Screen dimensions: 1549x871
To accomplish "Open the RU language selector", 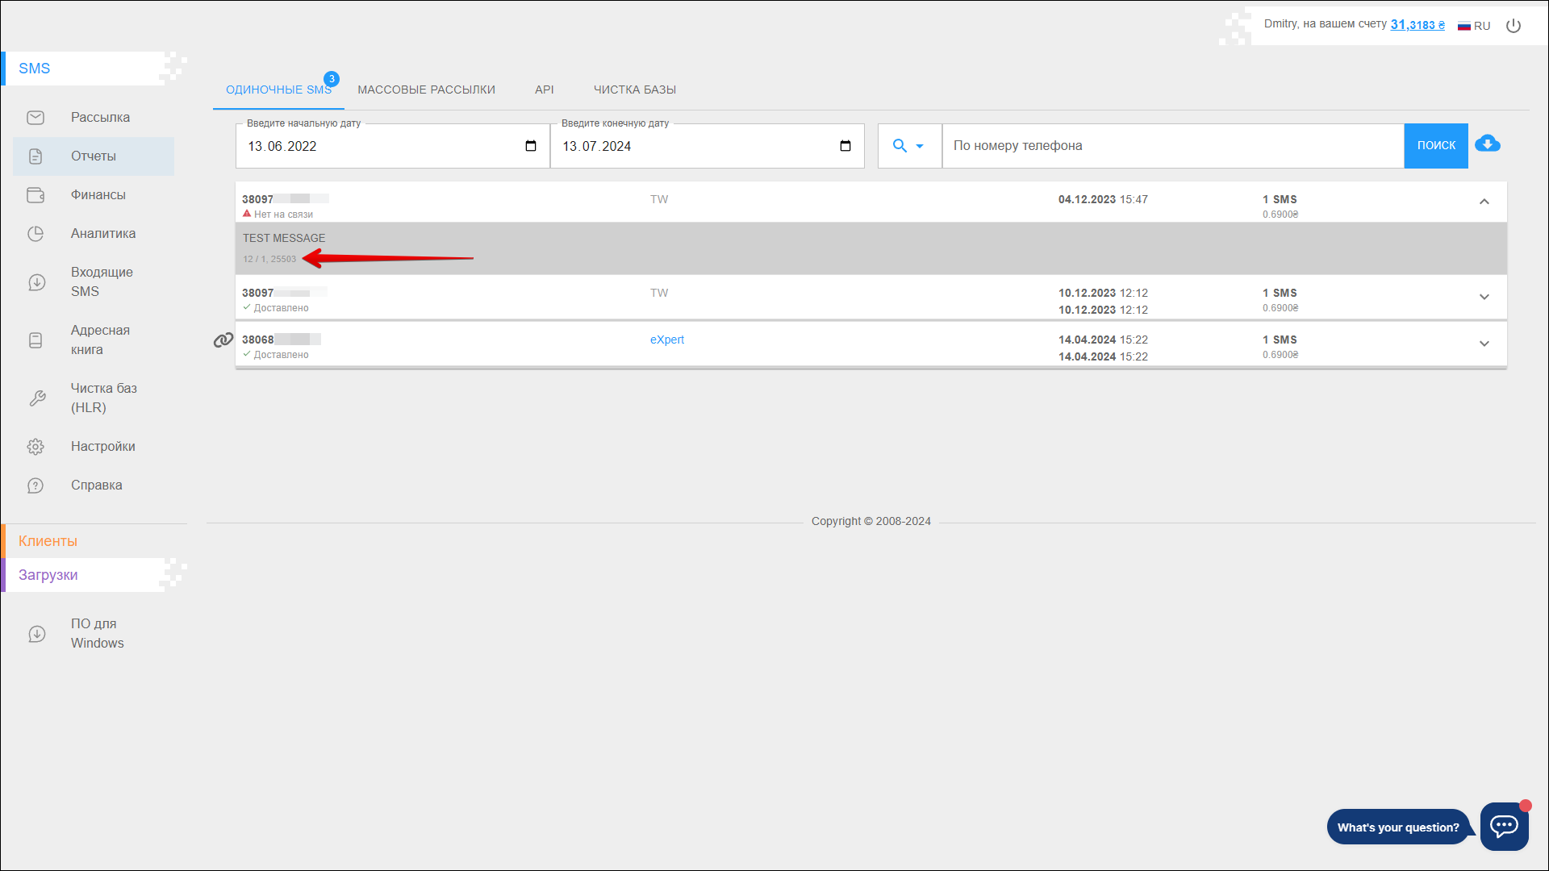I will [x=1474, y=26].
